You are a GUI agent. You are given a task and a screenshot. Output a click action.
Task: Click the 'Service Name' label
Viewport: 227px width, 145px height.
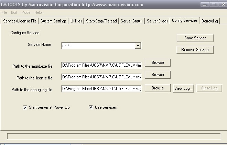point(40,45)
